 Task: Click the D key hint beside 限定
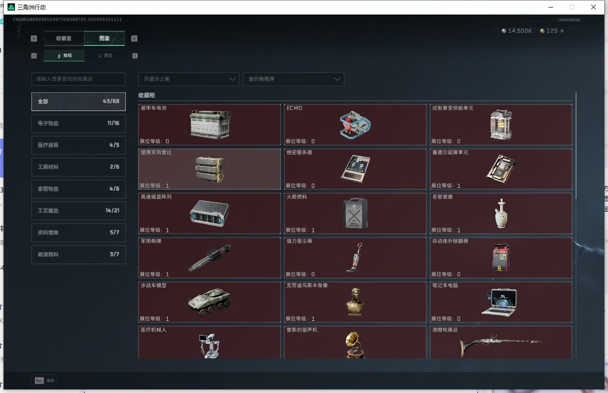coord(135,56)
